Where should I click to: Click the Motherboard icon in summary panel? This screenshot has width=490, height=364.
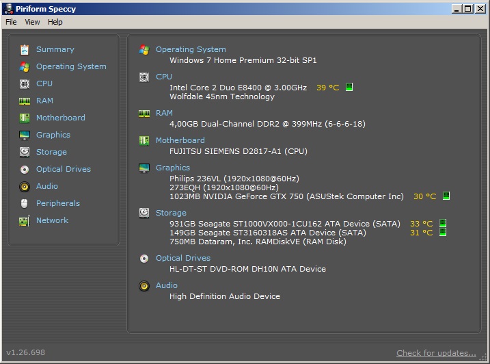[144, 140]
